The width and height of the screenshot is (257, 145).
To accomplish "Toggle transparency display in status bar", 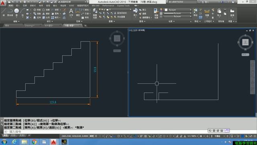I will [x=145, y=136].
